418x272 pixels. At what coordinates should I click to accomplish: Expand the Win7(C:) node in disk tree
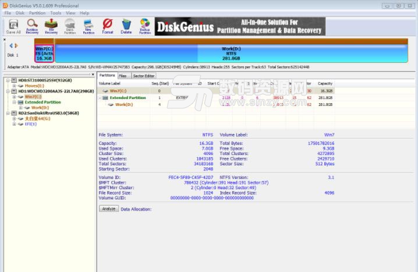[14, 97]
